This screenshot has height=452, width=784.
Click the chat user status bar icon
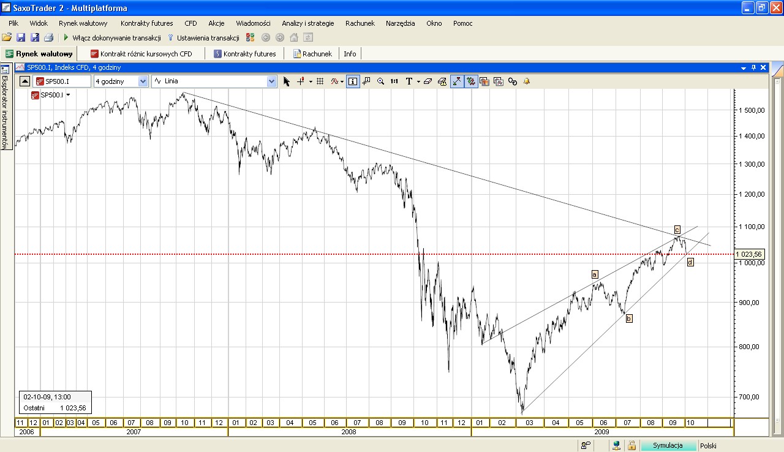(586, 446)
